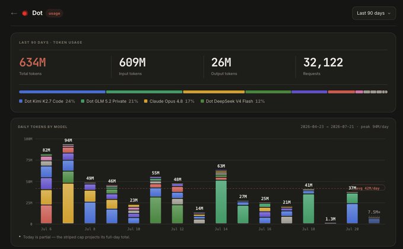Click the 94M peak bar
Viewport: 403px width, 249px height.
click(x=68, y=184)
